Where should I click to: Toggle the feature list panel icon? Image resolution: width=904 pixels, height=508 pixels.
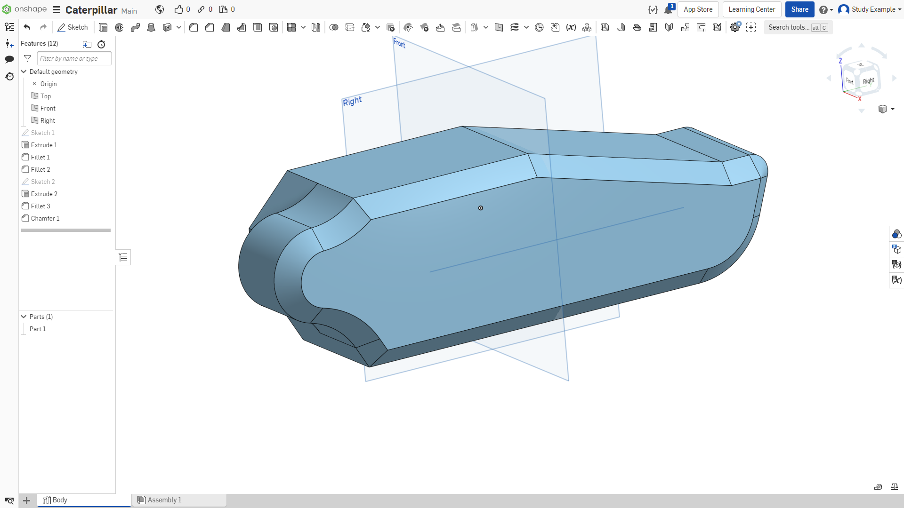9,27
